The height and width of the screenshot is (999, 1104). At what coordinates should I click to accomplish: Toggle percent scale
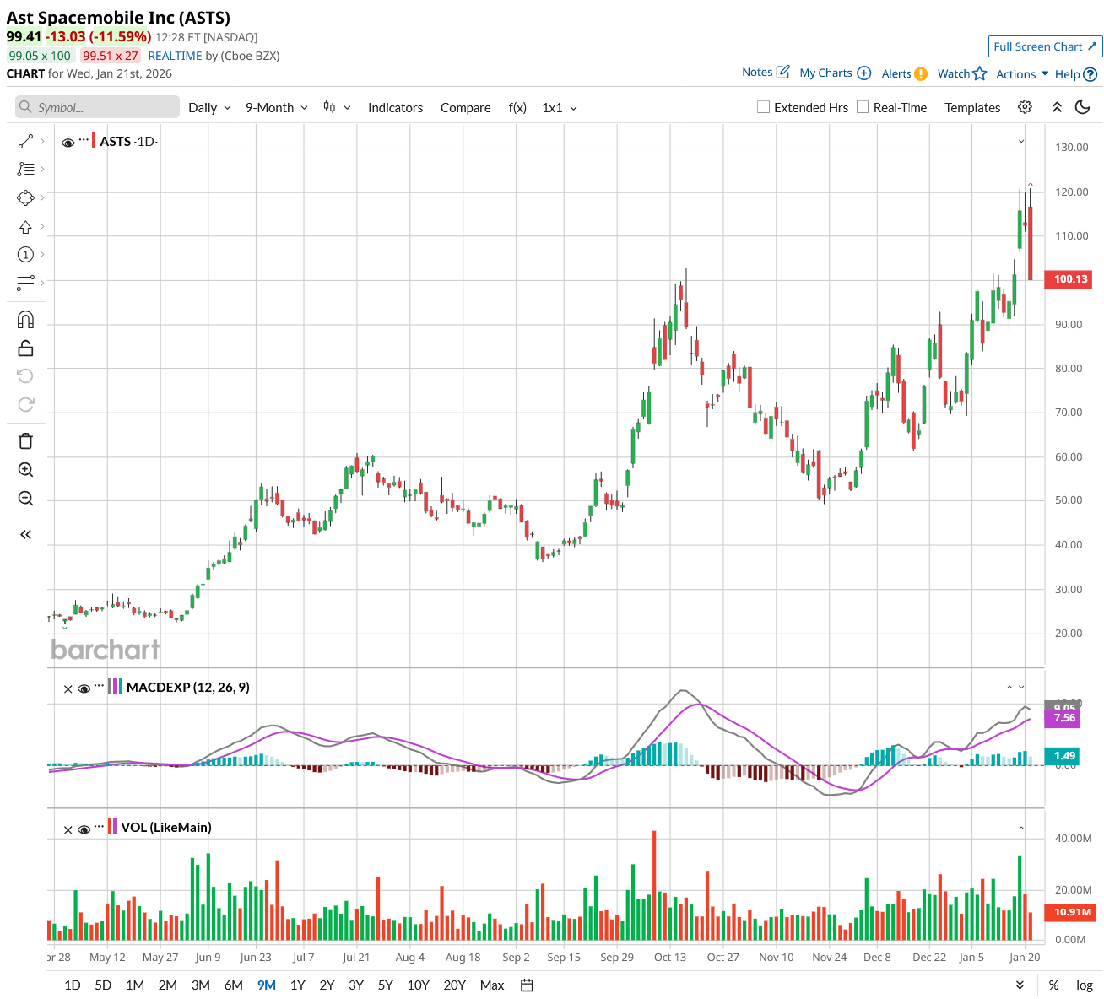pyautogui.click(x=1053, y=985)
